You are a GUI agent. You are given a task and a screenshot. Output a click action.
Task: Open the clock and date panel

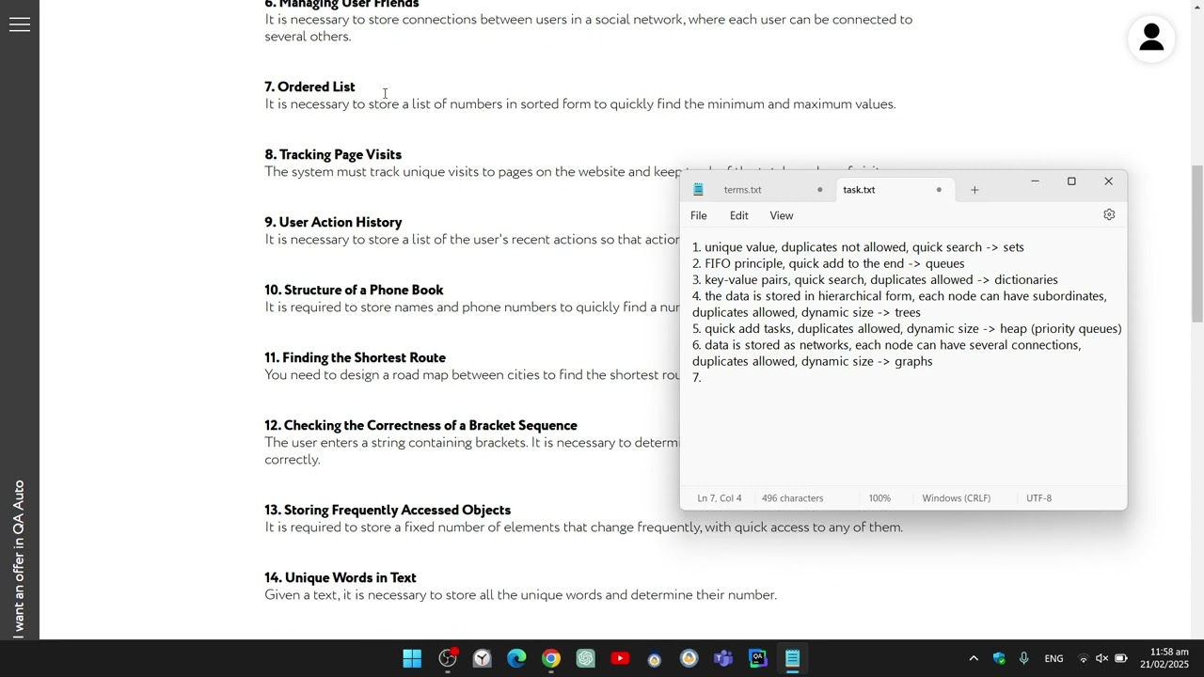[x=1164, y=658]
